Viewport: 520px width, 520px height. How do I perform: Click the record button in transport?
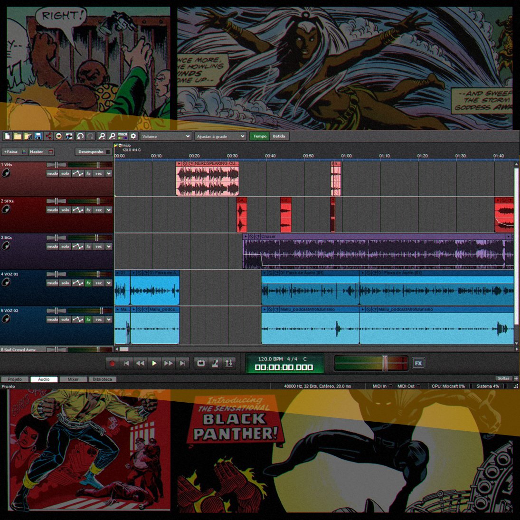click(x=112, y=363)
